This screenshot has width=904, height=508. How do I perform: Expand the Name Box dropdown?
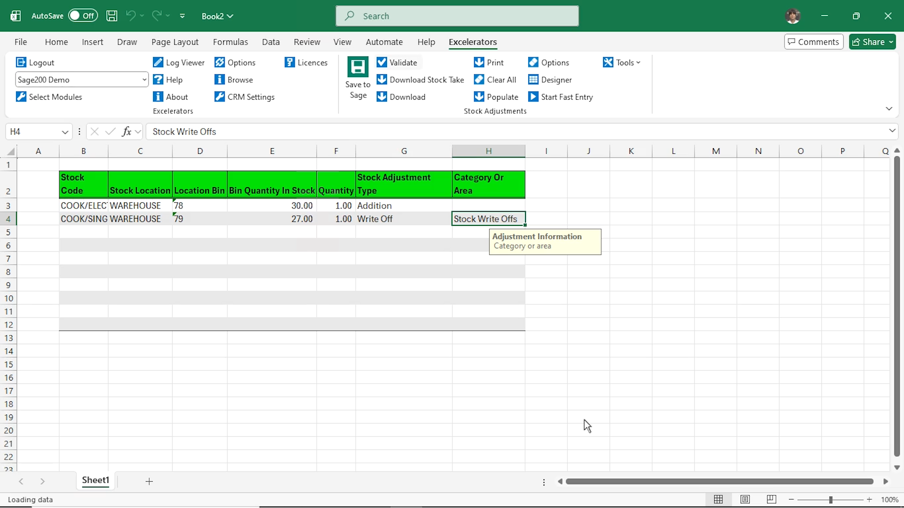(x=65, y=132)
